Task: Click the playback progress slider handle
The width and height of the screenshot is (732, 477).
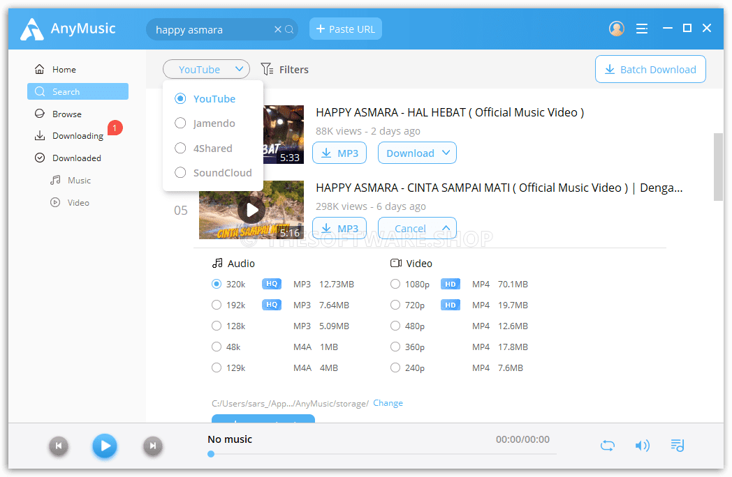Action: click(x=211, y=454)
